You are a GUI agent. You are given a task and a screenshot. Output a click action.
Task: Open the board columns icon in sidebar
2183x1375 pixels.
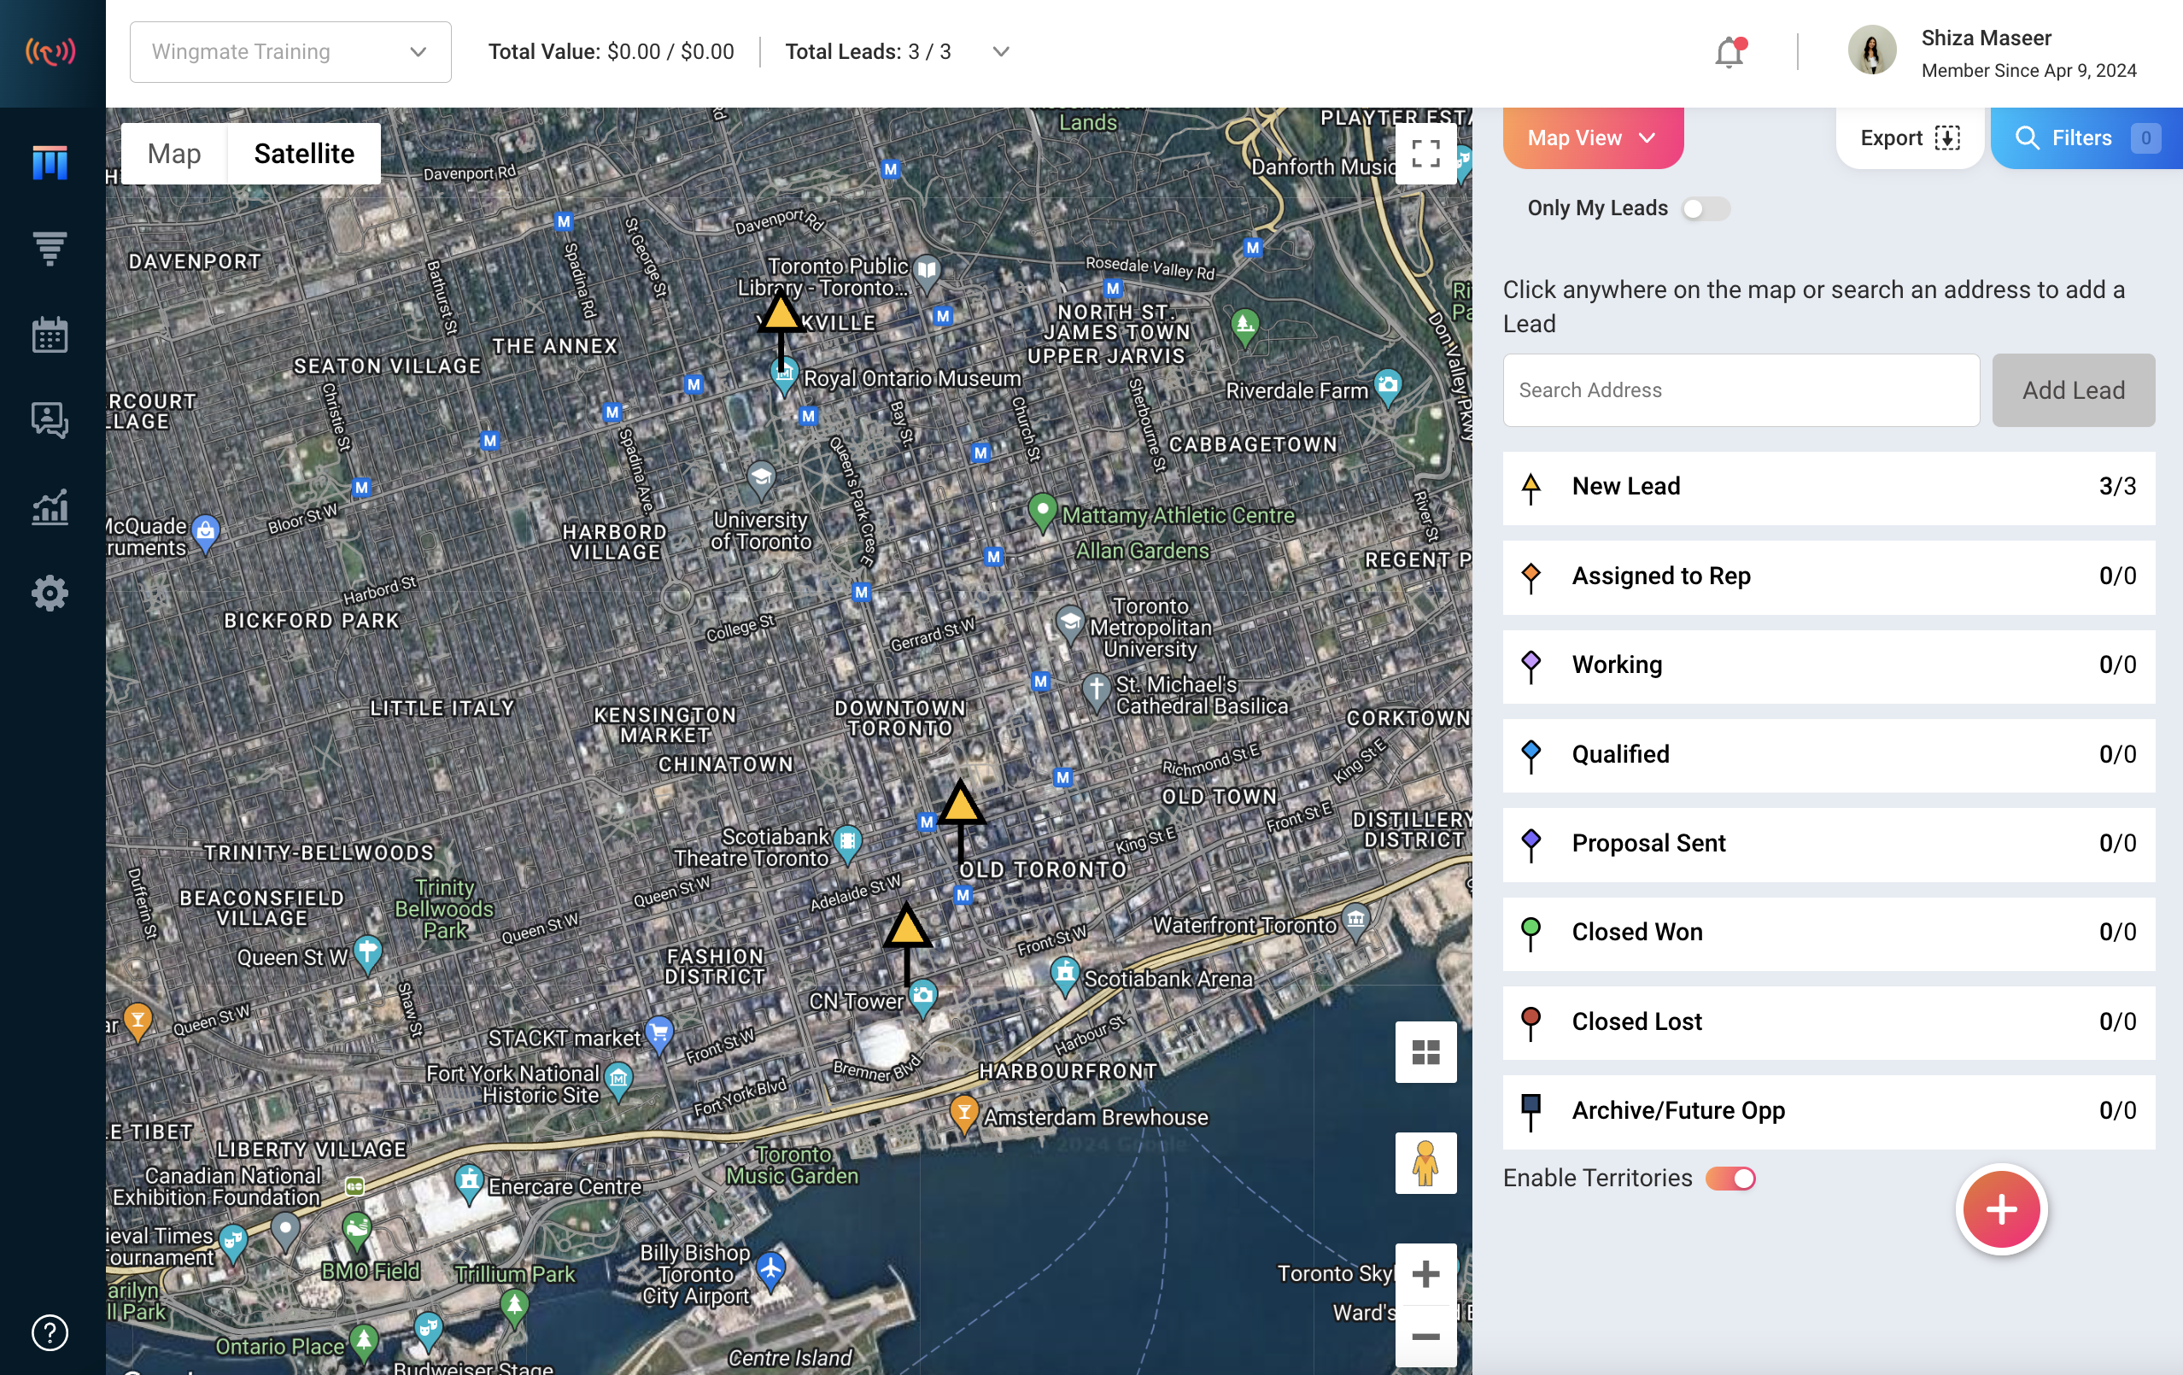(x=50, y=162)
